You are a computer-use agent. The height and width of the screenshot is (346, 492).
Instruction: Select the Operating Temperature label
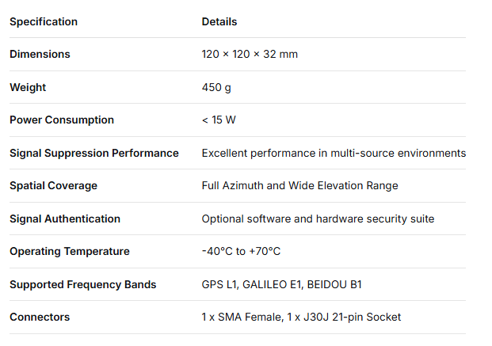[67, 251]
